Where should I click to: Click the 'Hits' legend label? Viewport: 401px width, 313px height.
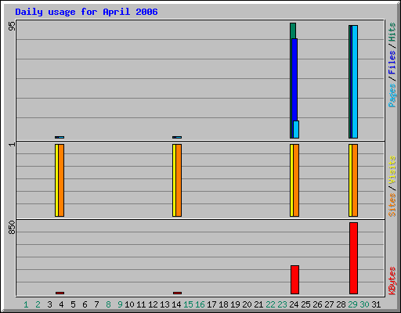click(392, 32)
